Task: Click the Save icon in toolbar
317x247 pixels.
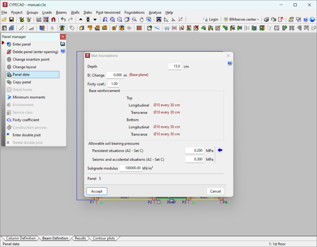Action: (11, 19)
